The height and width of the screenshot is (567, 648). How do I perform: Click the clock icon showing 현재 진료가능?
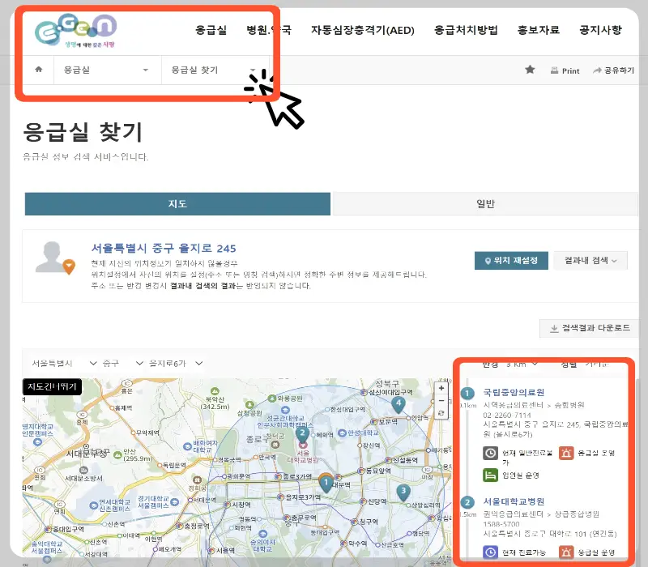(489, 552)
